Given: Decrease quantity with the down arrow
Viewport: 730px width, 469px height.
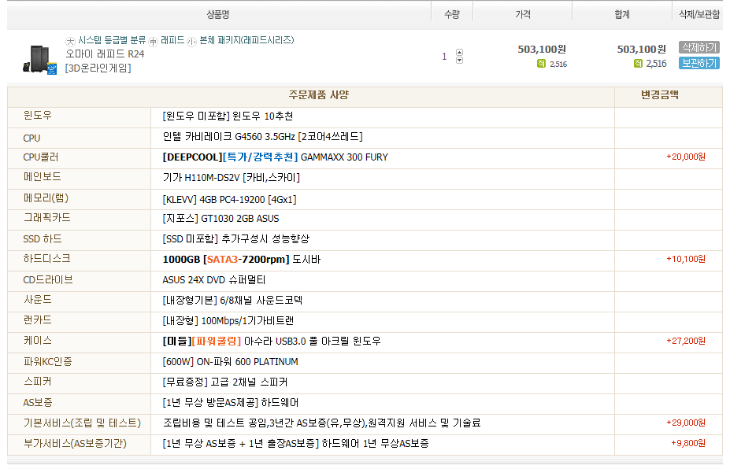Looking at the screenshot, I should (x=460, y=60).
